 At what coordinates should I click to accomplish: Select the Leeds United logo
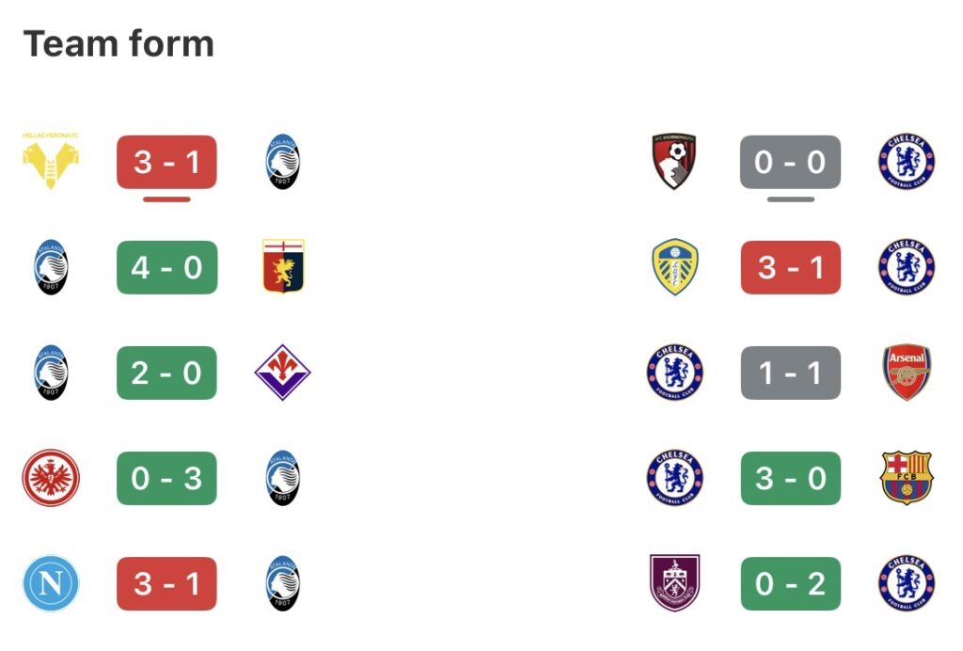coord(674,267)
